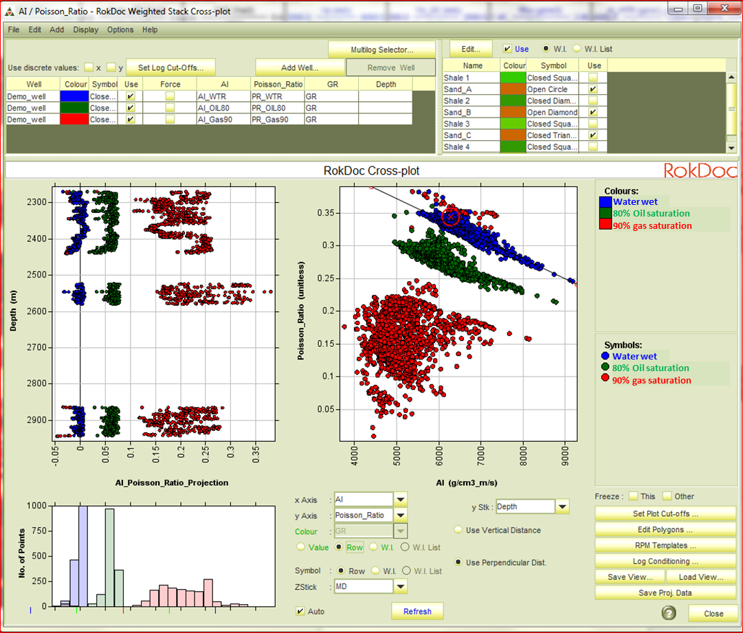Open the ZStick MD dropdown
Screen dimensions: 743x633
click(401, 587)
